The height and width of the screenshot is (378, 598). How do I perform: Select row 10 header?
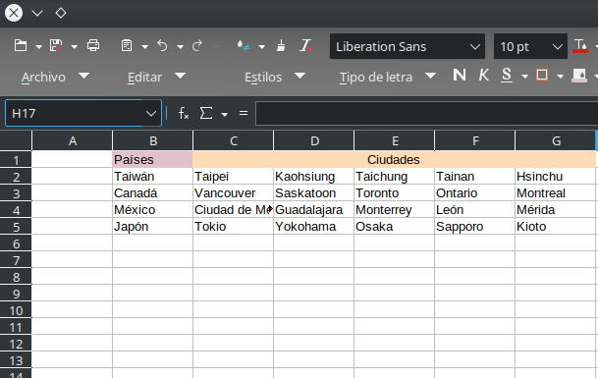pyautogui.click(x=16, y=310)
